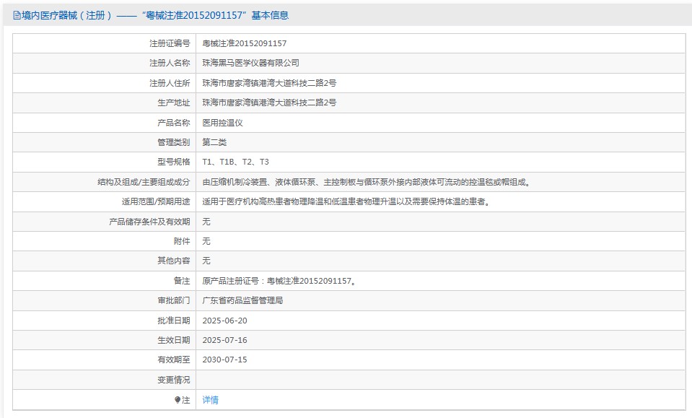Click the 生产地址 address value
The height and width of the screenshot is (418, 692).
click(x=269, y=103)
